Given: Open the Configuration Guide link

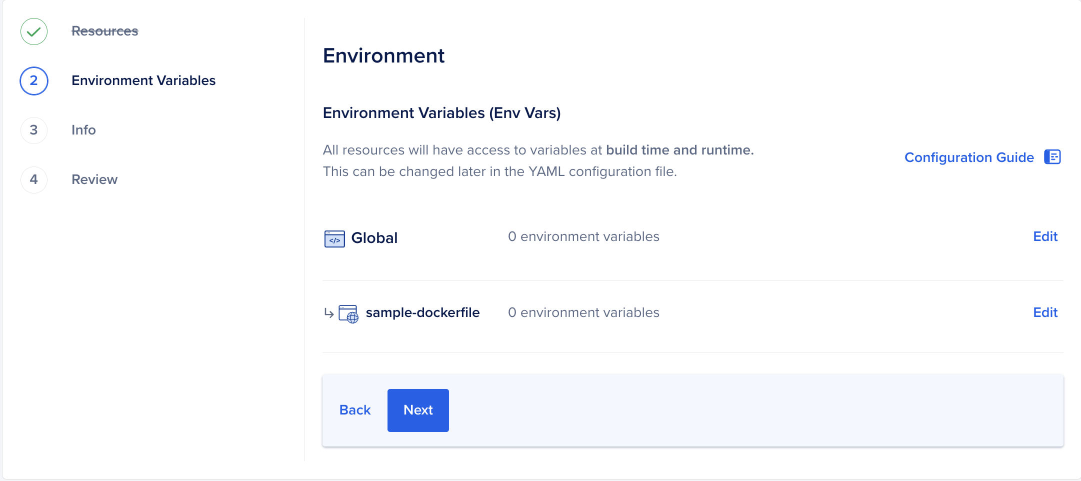Looking at the screenshot, I should point(968,157).
